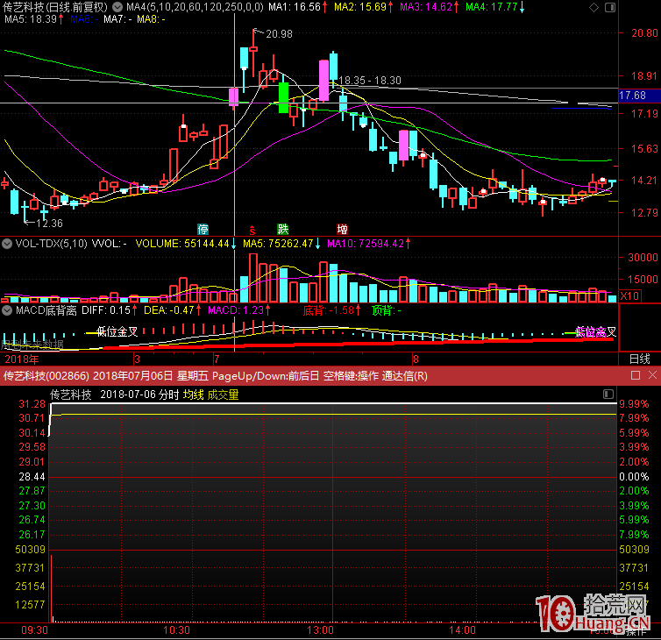Viewport: 661px width, 640px height.
Task: Click the red S marker below candles
Action: click(x=252, y=231)
